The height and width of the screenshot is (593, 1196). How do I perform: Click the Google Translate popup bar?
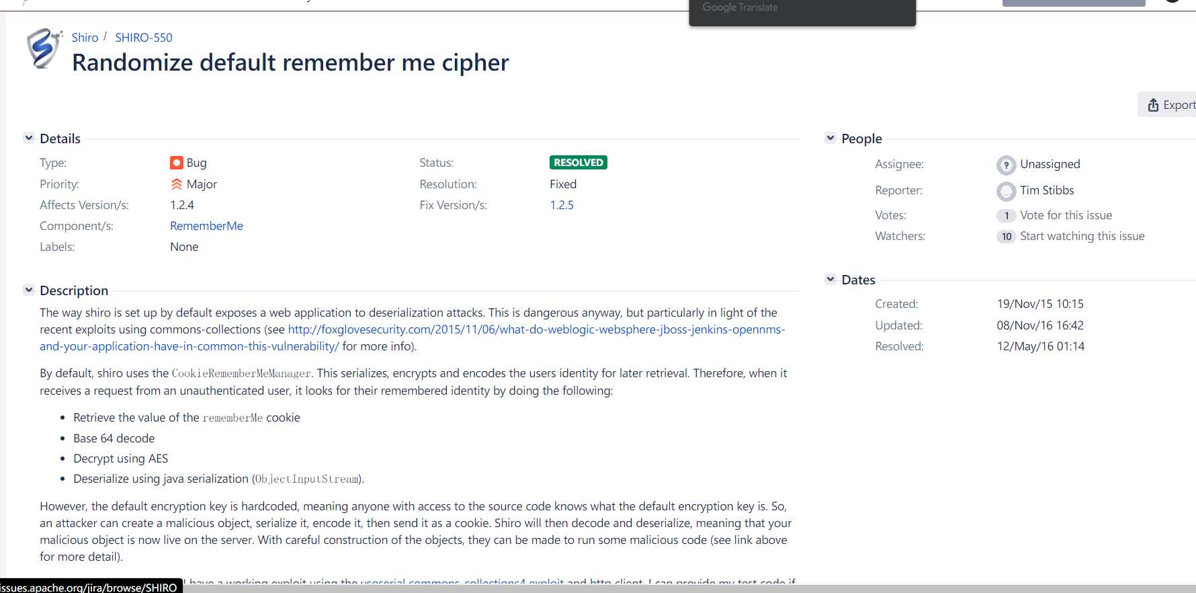802,12
